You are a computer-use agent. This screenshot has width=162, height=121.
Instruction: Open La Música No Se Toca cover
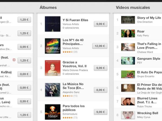(53, 90)
